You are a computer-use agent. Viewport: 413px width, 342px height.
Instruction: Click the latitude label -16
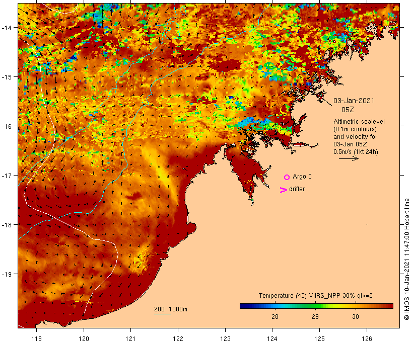tap(6, 126)
